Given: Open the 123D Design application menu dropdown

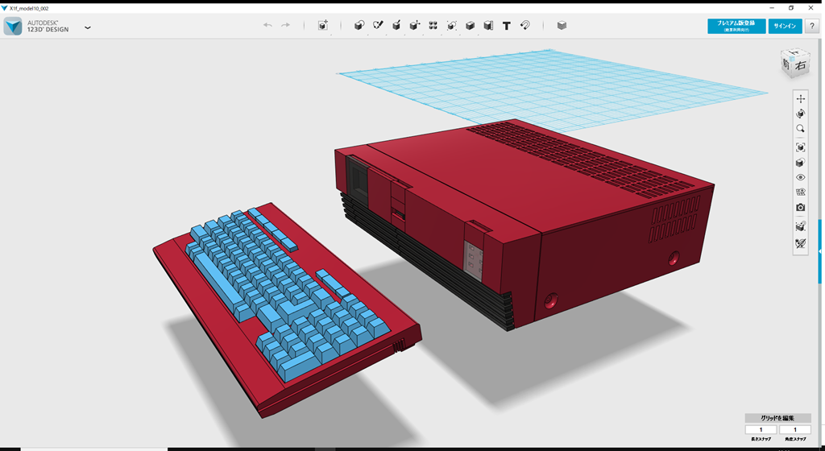Looking at the screenshot, I should point(87,27).
